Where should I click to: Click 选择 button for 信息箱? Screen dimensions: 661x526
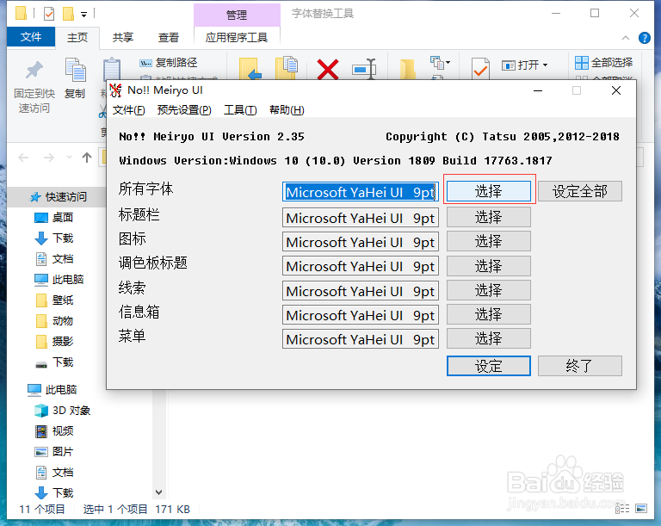click(489, 314)
